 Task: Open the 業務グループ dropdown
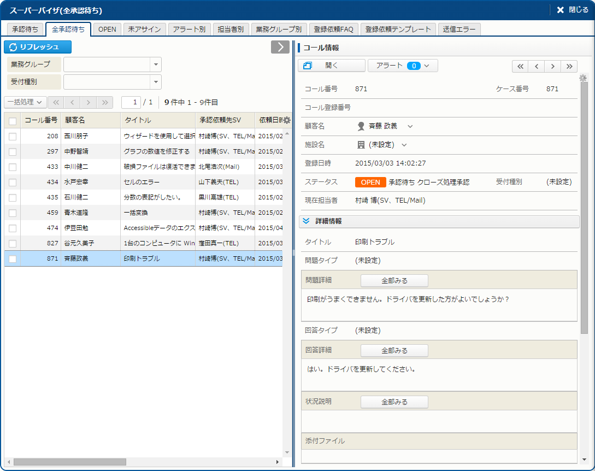click(x=156, y=64)
